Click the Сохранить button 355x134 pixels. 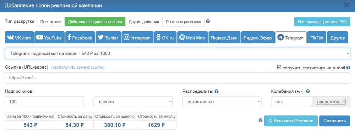(335, 121)
